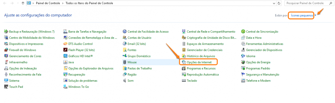Expand the Exibir por view dropdown arrow
The image size is (335, 103).
315,16
